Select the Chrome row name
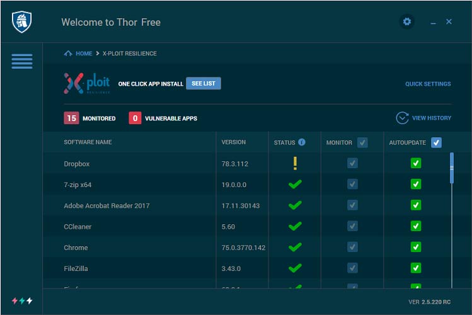472x315 pixels. click(76, 248)
